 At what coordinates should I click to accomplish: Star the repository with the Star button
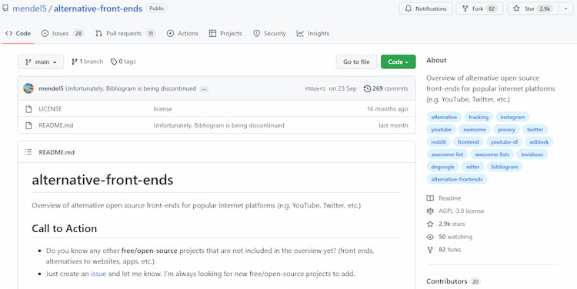coord(533,8)
